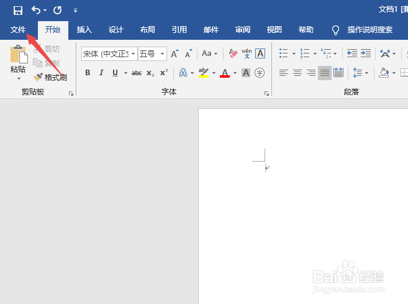
Task: Open the Undo history dropdown arrow
Action: pyautogui.click(x=45, y=11)
